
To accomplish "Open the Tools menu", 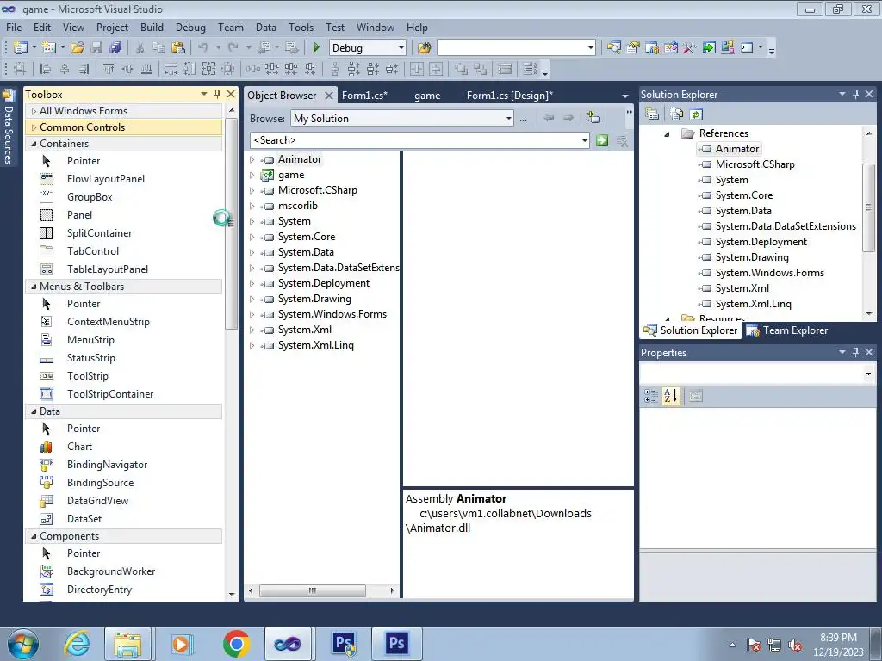I will [301, 27].
